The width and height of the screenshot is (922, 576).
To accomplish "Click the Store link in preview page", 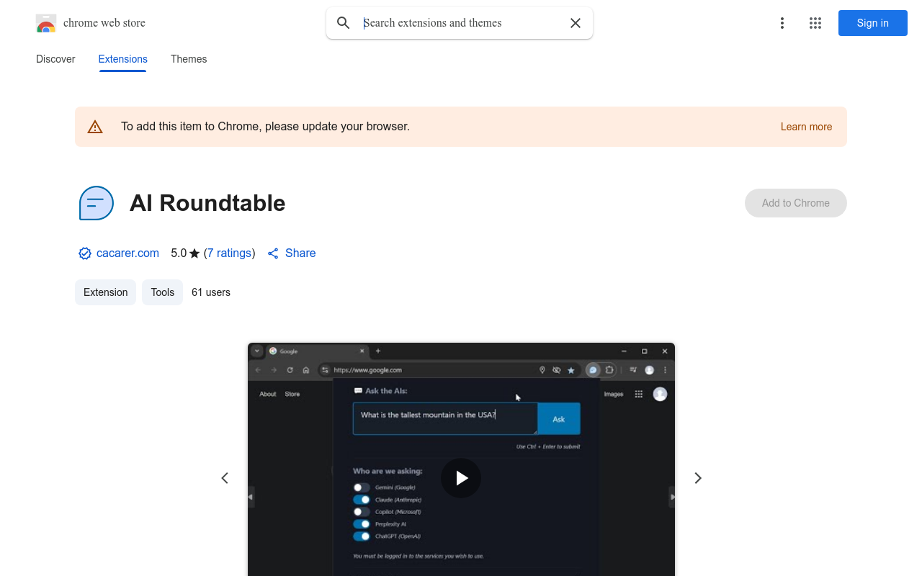I will click(292, 394).
